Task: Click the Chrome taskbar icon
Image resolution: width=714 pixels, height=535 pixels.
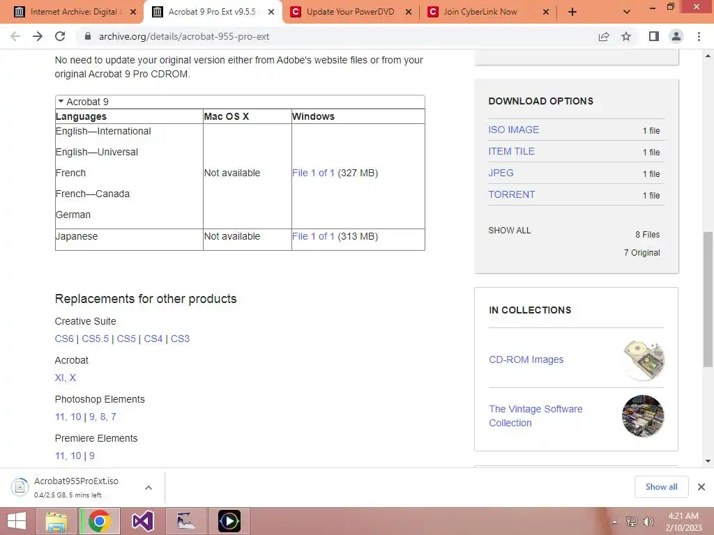Action: [x=100, y=521]
